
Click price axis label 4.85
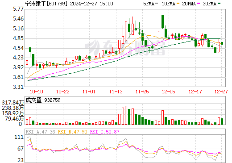click(x=18, y=38)
